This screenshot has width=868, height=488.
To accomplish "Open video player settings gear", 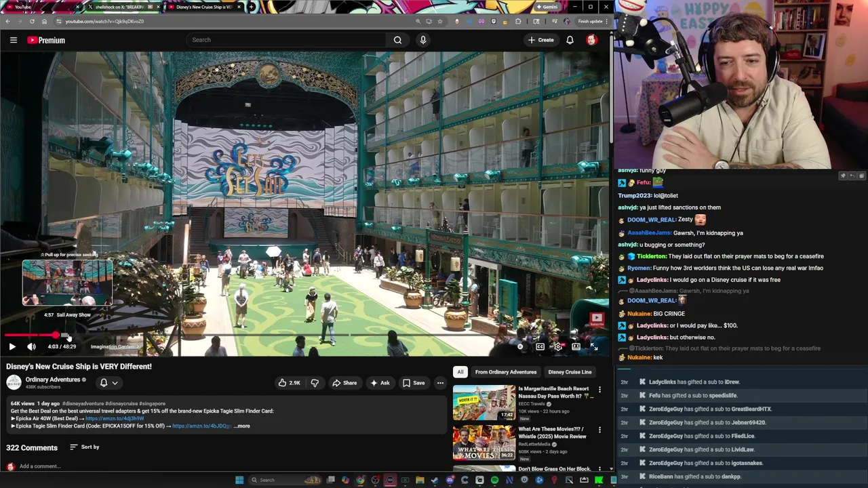I will pyautogui.click(x=557, y=346).
